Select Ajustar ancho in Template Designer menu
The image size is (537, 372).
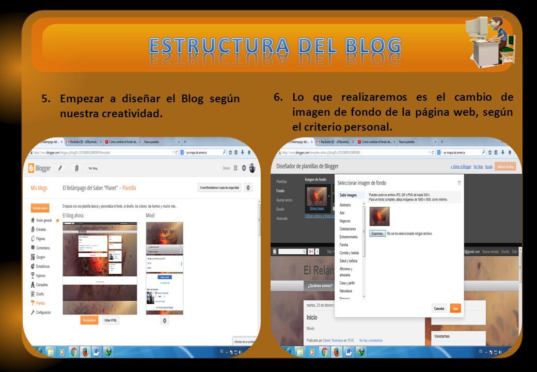pos(285,200)
